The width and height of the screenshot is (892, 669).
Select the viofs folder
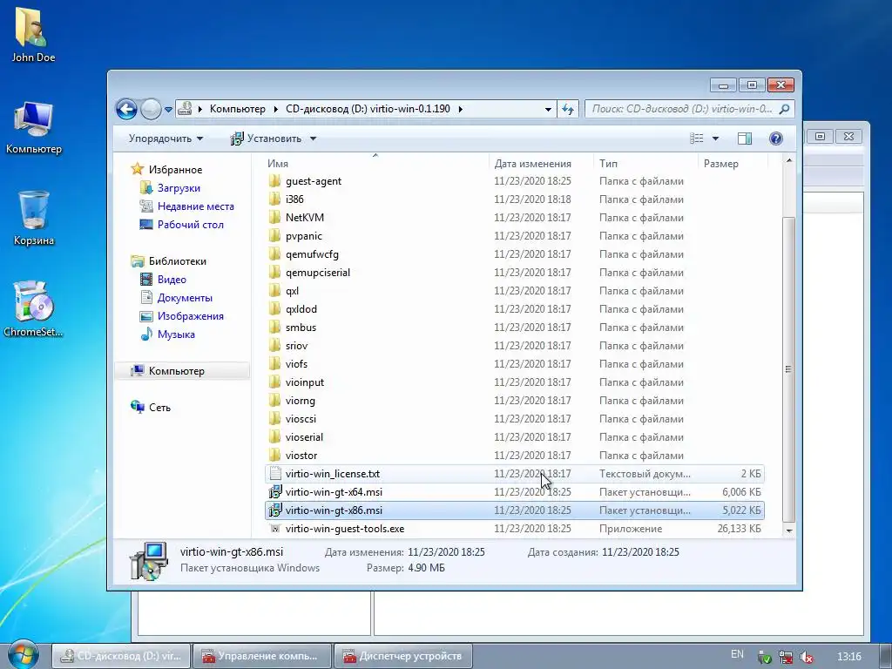click(x=296, y=363)
